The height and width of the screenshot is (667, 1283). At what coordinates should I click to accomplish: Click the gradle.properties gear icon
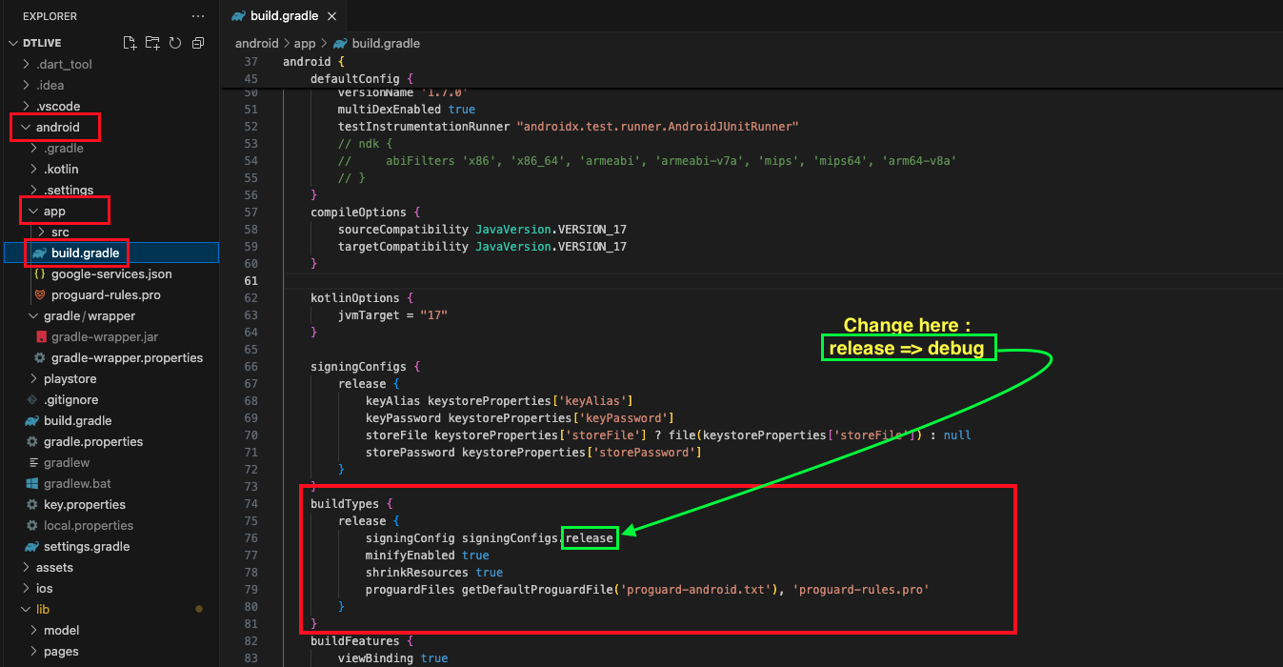[32, 441]
